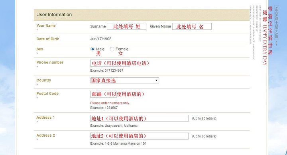Click the Address 1 input field
The width and height of the screenshot is (287, 155).
tap(139, 118)
